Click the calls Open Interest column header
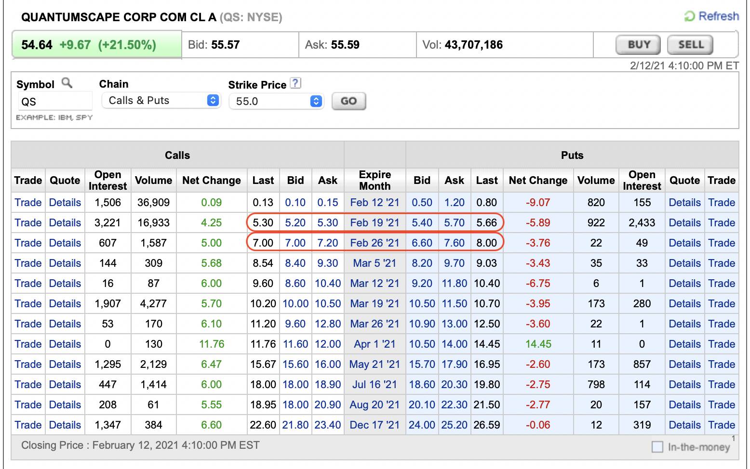Screen dimensions: 750x469 [x=107, y=180]
